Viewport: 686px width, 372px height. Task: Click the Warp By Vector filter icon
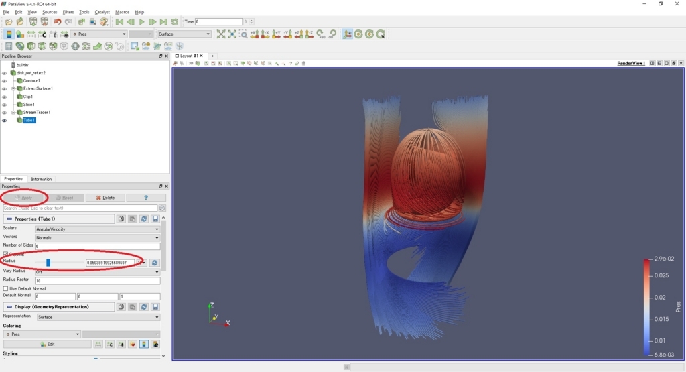pos(98,46)
